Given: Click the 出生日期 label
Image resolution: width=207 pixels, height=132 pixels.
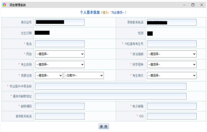Looking at the screenshot, I should (x=26, y=33).
